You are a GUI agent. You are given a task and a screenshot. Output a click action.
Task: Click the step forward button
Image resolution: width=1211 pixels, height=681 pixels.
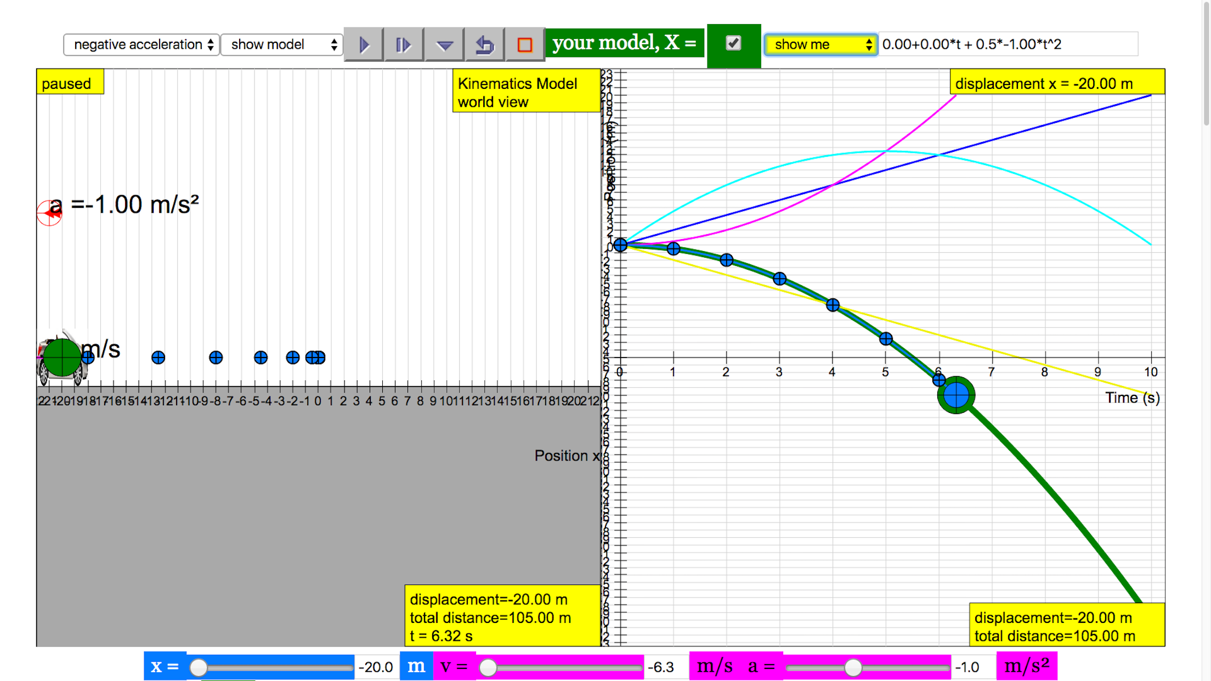point(403,44)
